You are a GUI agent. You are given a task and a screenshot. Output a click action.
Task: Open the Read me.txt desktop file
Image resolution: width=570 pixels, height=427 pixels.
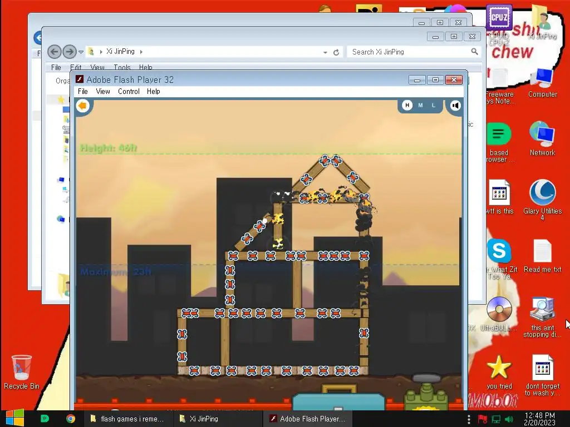542,256
